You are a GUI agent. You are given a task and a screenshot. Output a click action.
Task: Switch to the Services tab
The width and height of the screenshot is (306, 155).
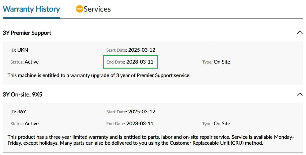[x=97, y=9]
